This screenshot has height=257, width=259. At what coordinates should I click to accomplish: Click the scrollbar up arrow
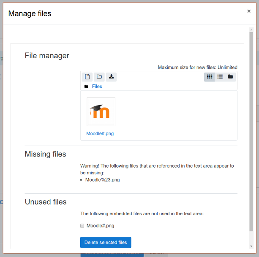(x=251, y=30)
